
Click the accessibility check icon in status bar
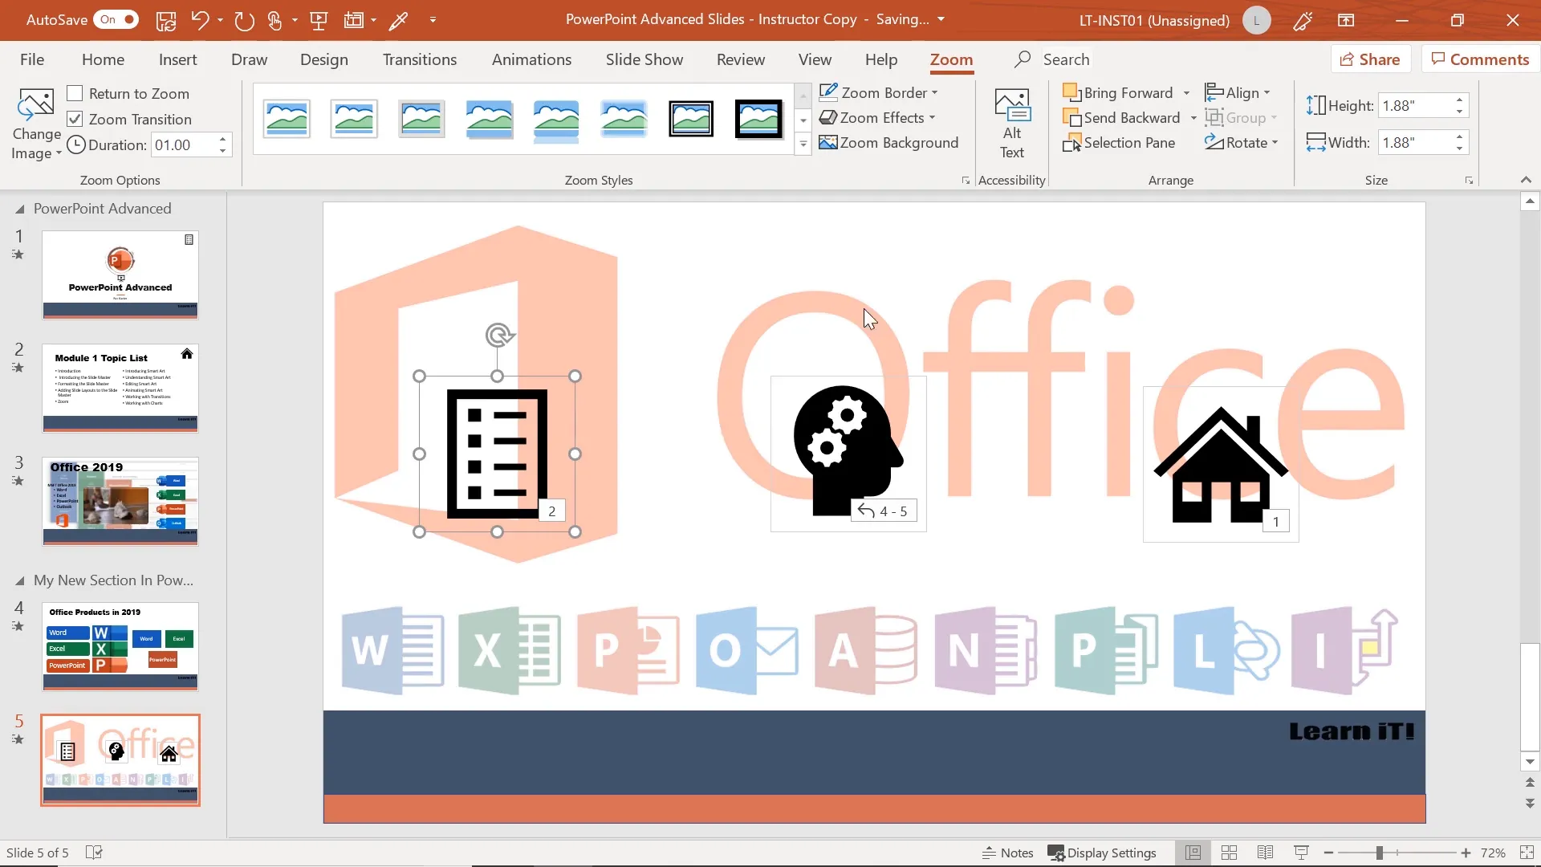point(94,853)
